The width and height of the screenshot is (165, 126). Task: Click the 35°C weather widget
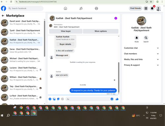pyautogui.click(x=136, y=115)
